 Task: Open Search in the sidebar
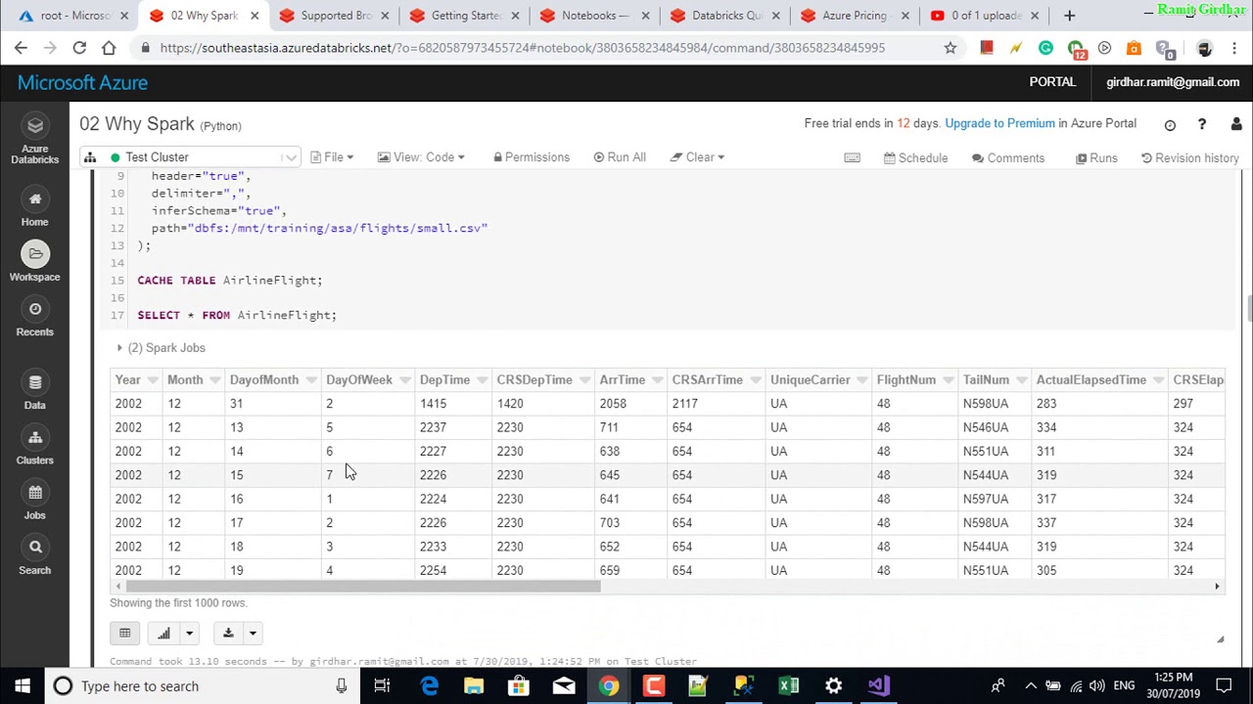pos(35,555)
